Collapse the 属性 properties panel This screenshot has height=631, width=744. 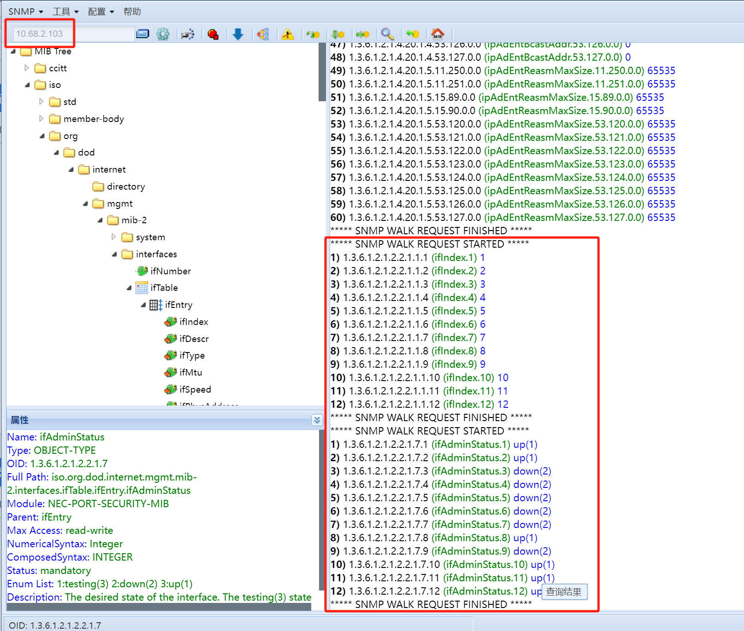pos(317,420)
